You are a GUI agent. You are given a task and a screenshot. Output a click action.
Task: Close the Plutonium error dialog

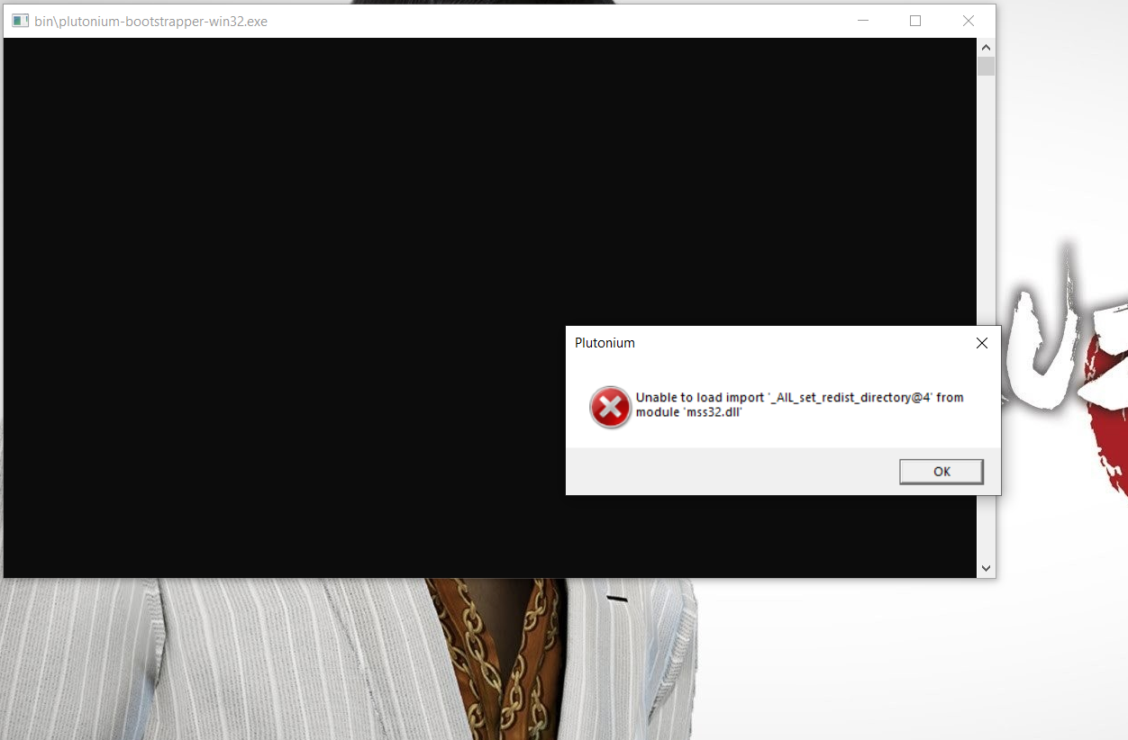pos(982,343)
